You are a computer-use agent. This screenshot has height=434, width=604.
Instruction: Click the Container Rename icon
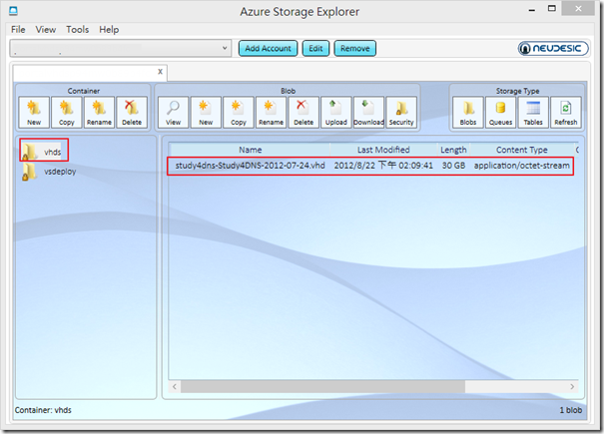[99, 112]
